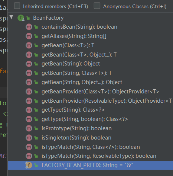The image size is (173, 176).
Task: Click method icon of getBeanProvider(Class<T>)
Action: pos(29,92)
